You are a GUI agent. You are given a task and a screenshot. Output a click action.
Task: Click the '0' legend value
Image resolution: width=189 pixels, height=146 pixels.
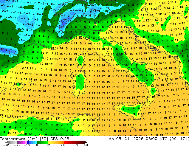37,145
